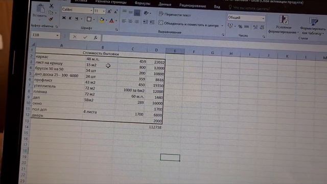Select the Format Painter brush icon
327x184 pixels.
[x=51, y=19]
